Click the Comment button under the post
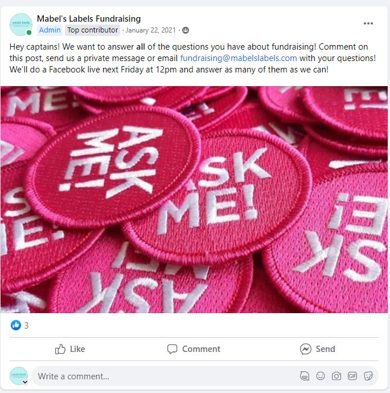This screenshot has height=393, width=390. [x=194, y=349]
